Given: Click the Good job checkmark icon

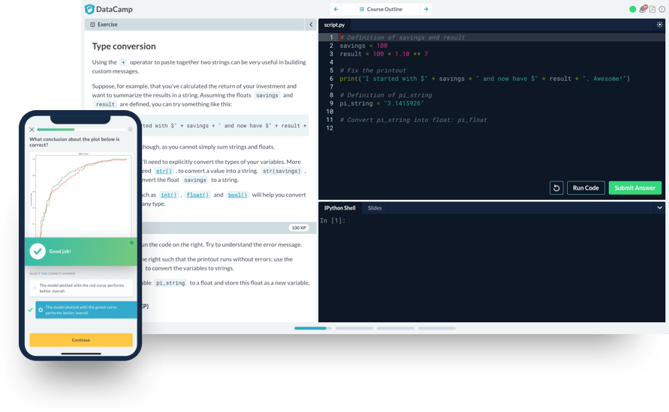Looking at the screenshot, I should (x=38, y=251).
